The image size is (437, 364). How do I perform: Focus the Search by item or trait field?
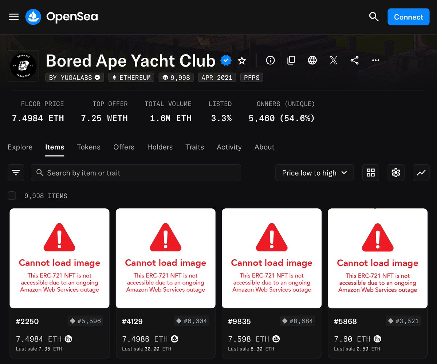(136, 173)
